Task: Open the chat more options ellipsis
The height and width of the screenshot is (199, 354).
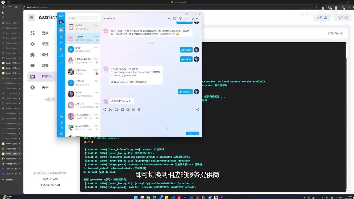Action: click(197, 18)
